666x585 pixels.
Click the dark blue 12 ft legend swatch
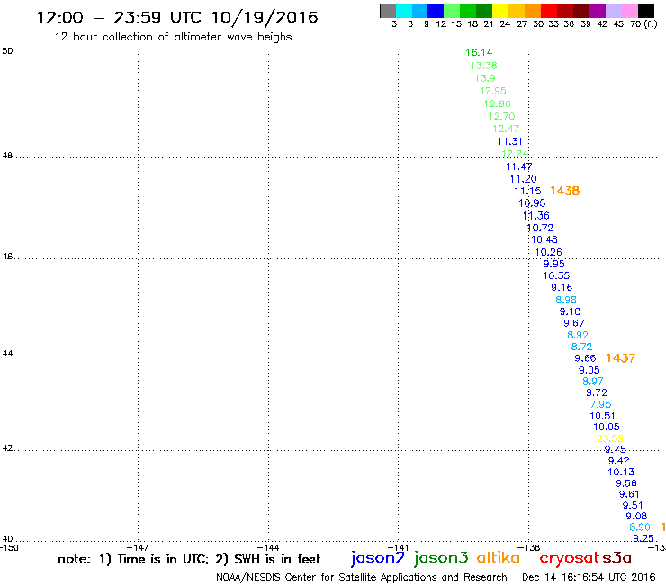(x=436, y=11)
